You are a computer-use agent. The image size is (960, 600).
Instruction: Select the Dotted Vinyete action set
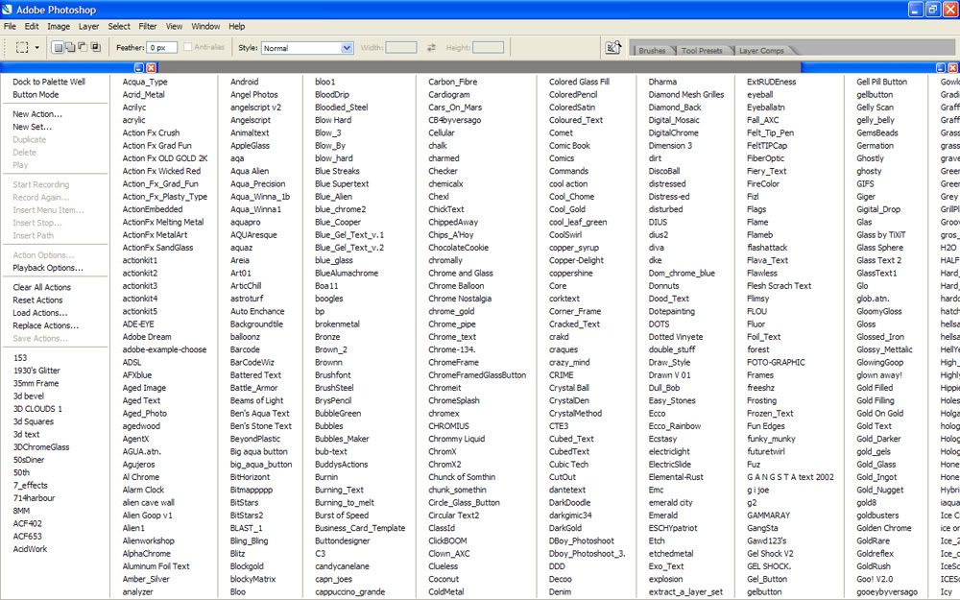pos(676,337)
